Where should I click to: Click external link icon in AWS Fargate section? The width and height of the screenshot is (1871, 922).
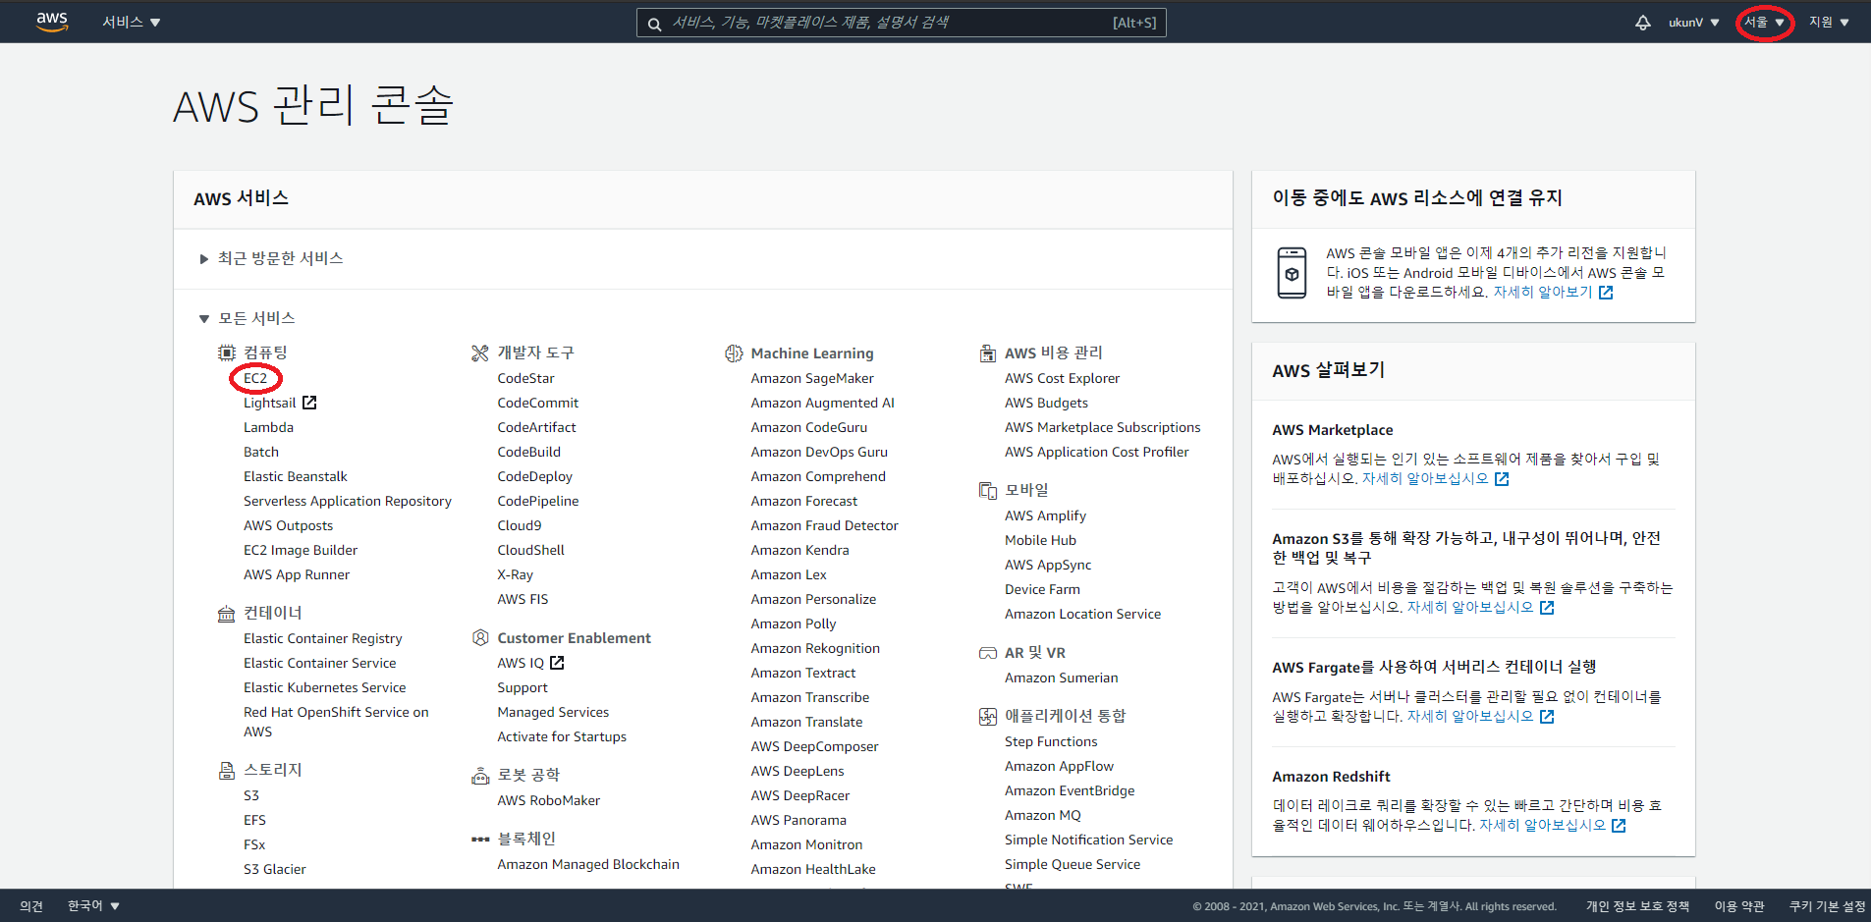(1547, 717)
